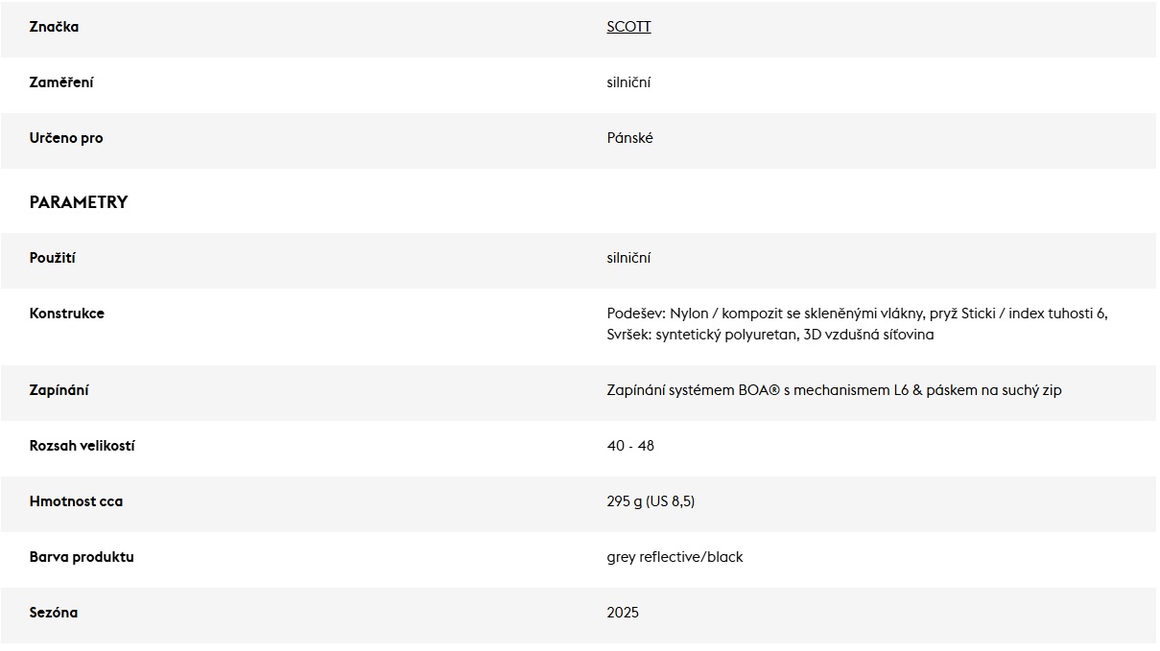The image size is (1160, 651).
Task: Click the Rozsah velikostí label
Action: tap(83, 446)
